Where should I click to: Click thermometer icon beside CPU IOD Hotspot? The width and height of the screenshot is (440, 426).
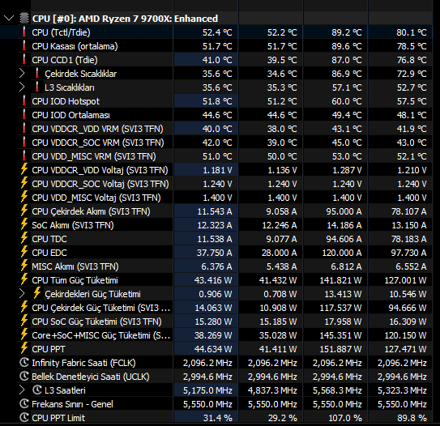pos(24,100)
